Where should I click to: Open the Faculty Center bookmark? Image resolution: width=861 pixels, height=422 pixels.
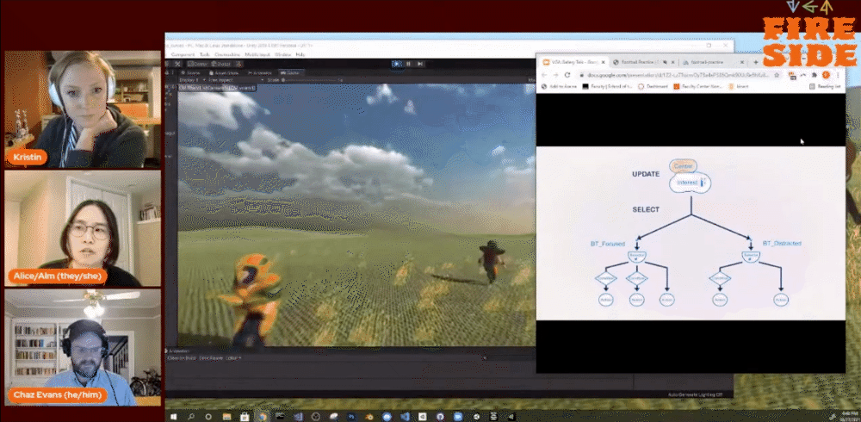[x=698, y=86]
